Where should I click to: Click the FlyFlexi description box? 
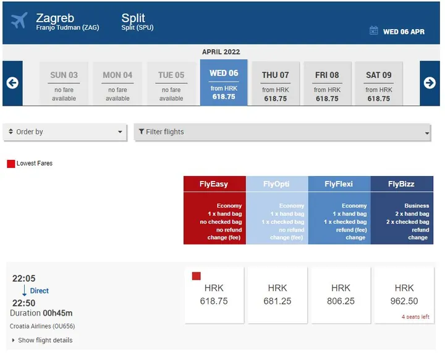(x=339, y=218)
